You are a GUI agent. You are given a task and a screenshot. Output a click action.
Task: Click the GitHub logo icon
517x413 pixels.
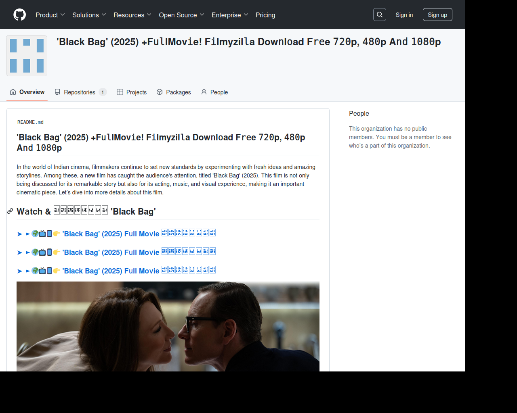[x=19, y=15]
